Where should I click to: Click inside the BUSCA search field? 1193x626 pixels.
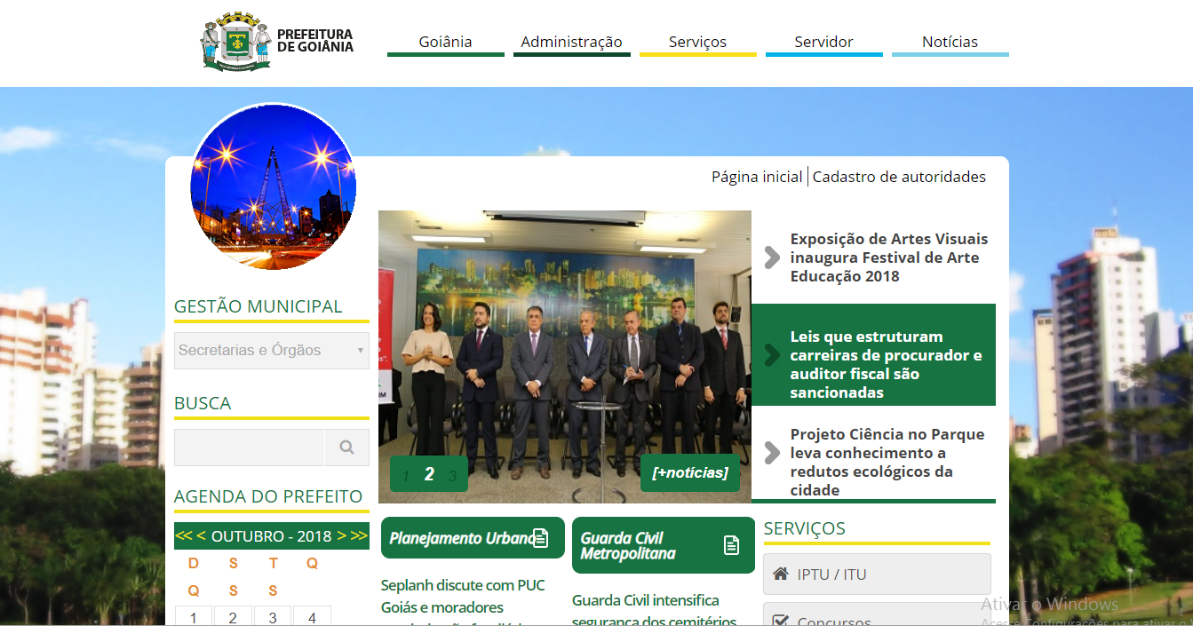[x=249, y=447]
